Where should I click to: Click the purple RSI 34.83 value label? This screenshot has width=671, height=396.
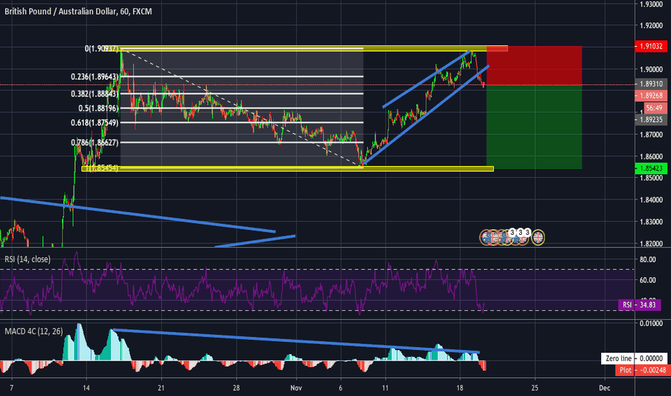639,305
